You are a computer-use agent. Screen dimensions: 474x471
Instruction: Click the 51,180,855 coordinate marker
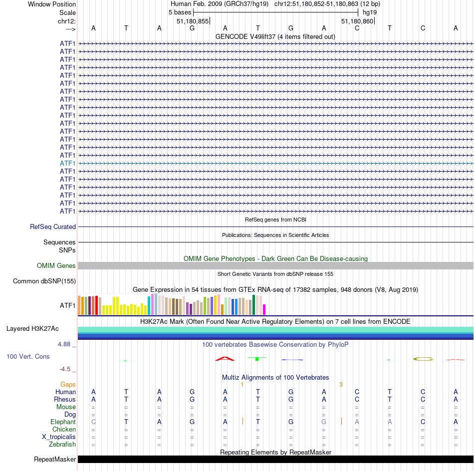(193, 21)
